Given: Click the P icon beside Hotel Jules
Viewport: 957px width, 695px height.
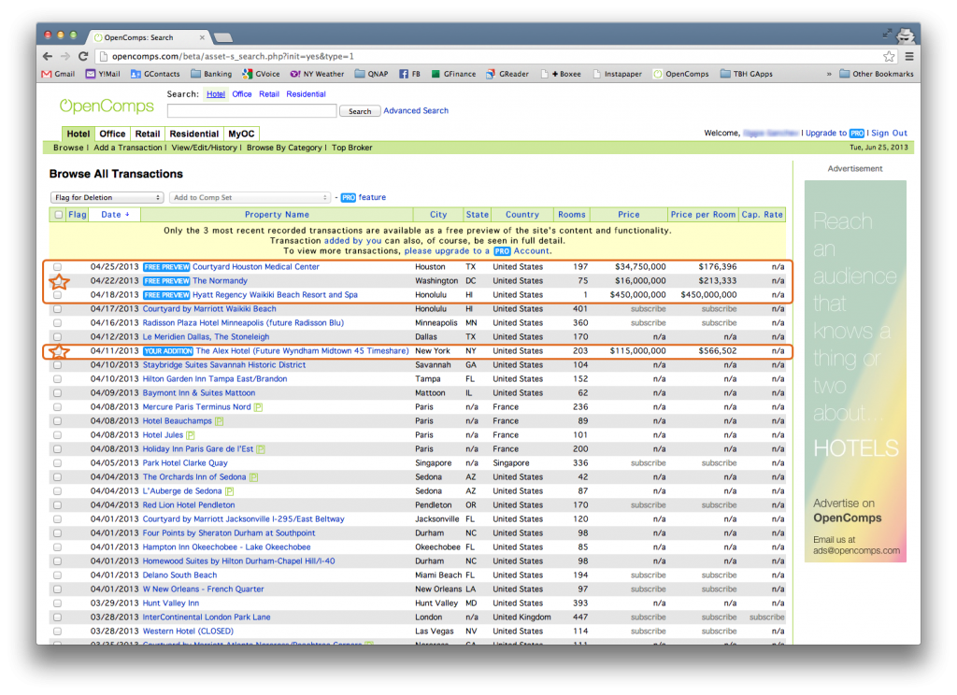Looking at the screenshot, I should click(x=191, y=435).
